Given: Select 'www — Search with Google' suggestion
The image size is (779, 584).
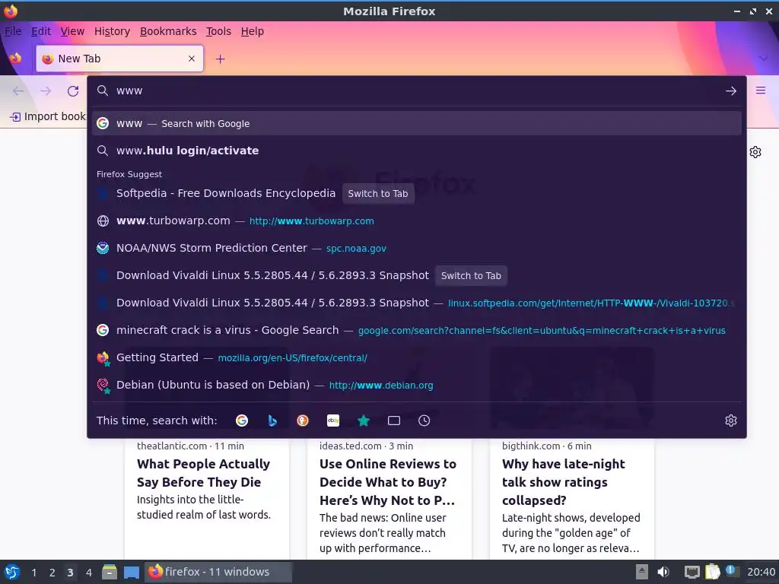Looking at the screenshot, I should (x=417, y=124).
